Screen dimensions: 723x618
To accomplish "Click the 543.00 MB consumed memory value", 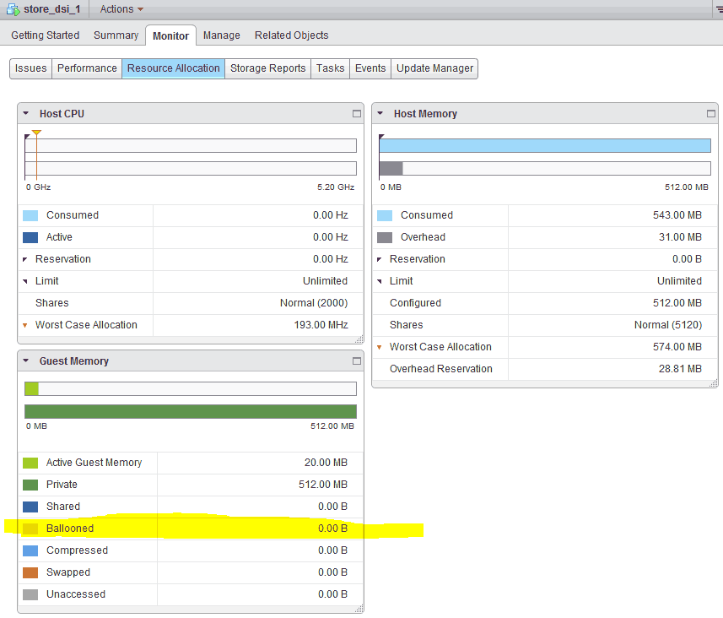I will [x=677, y=215].
